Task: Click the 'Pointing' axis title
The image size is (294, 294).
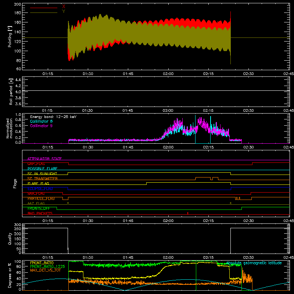Action: (10, 36)
